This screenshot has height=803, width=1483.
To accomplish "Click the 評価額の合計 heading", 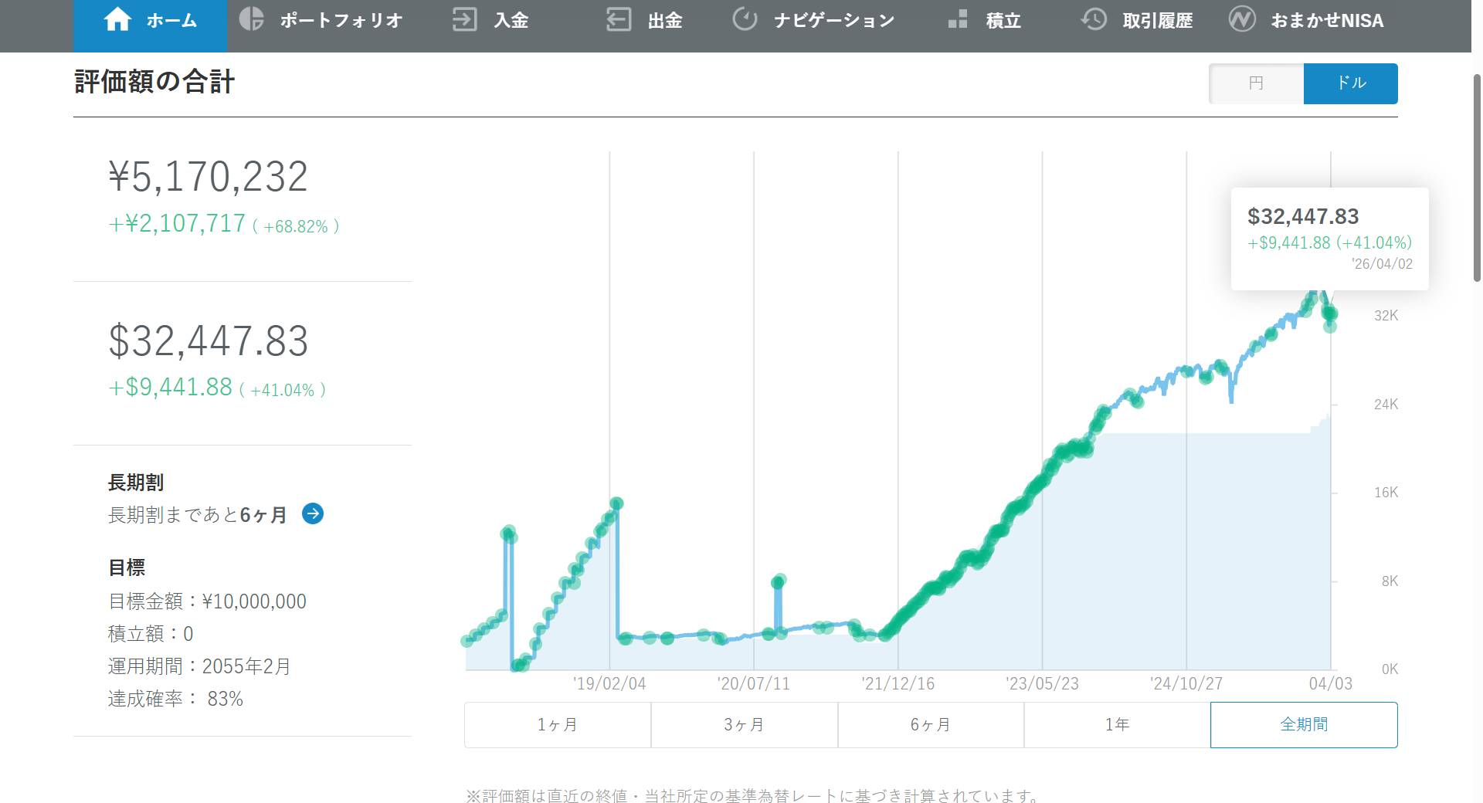I will point(153,82).
